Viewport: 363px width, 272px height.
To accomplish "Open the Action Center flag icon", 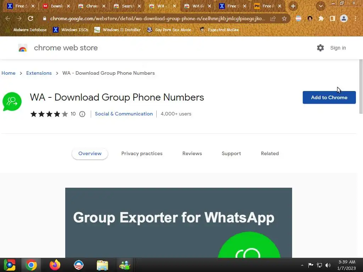I will pos(311,265).
